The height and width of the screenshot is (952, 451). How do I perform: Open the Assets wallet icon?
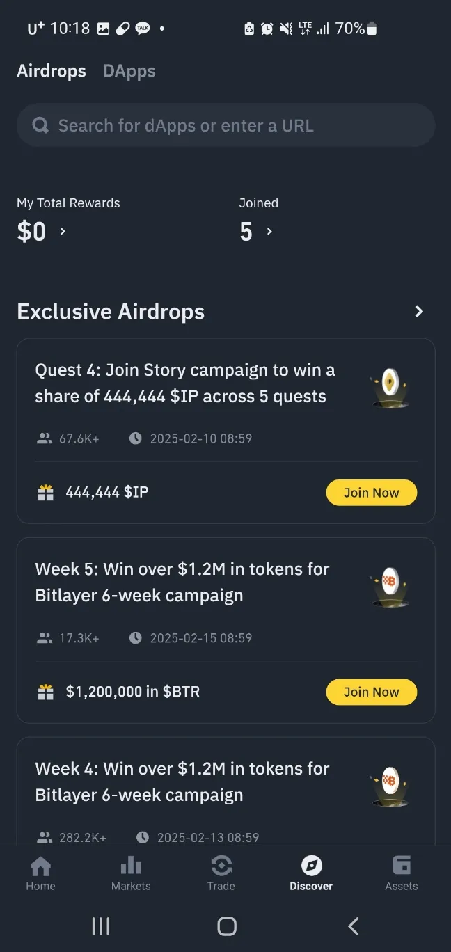coord(402,866)
